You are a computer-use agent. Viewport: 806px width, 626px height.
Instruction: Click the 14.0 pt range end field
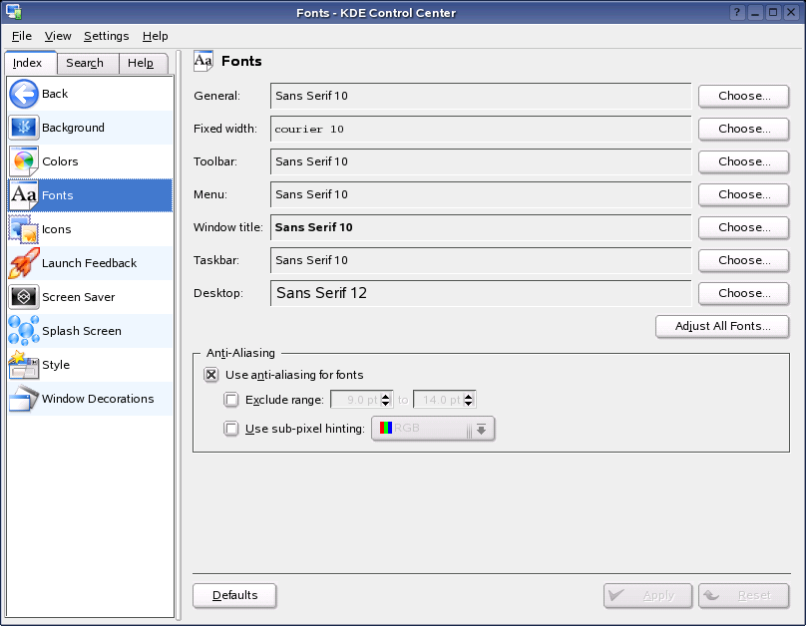point(439,400)
